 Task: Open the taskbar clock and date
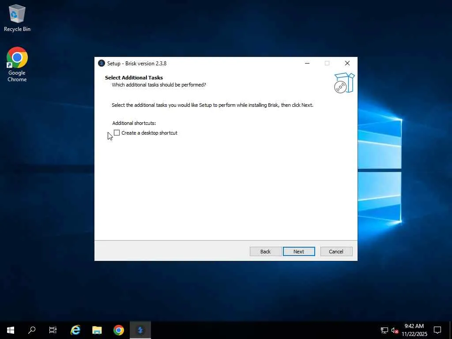(414, 330)
